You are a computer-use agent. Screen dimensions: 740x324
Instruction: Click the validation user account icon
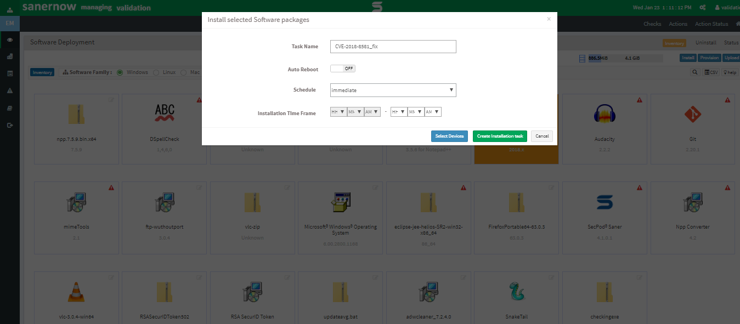718,8
